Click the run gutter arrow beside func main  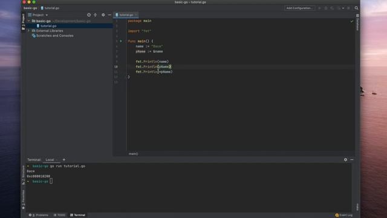tap(121, 41)
